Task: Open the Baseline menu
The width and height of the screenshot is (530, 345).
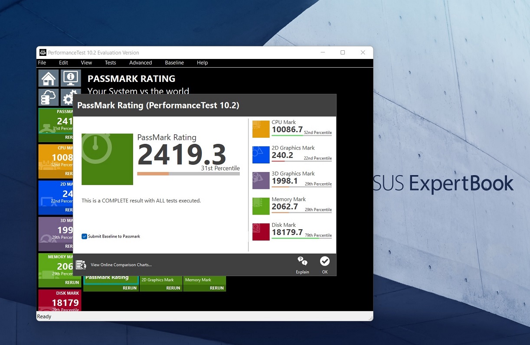Action: [174, 63]
